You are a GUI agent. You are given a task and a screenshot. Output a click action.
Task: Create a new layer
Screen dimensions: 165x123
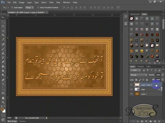pyautogui.click(x=155, y=121)
